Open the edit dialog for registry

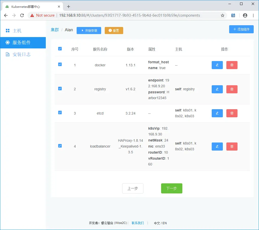[217, 89]
